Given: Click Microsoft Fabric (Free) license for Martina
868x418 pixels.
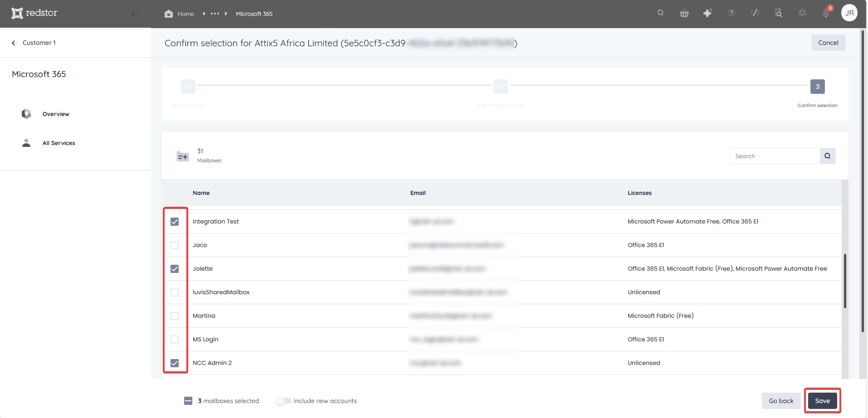Looking at the screenshot, I should click(661, 316).
